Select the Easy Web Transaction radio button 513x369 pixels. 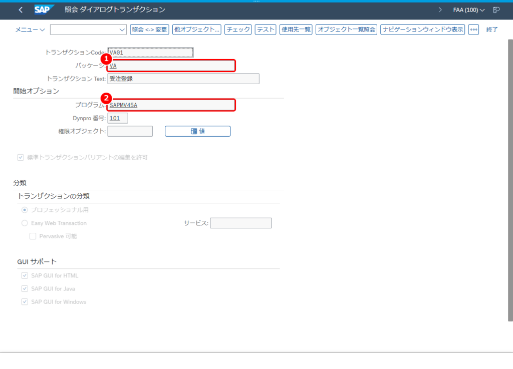[25, 223]
